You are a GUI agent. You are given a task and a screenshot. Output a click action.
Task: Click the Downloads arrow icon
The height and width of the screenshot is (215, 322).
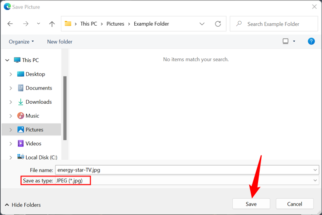20,102
